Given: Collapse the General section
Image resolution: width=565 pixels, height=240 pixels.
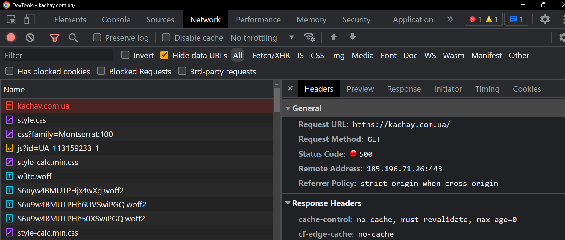Looking at the screenshot, I should pyautogui.click(x=288, y=108).
